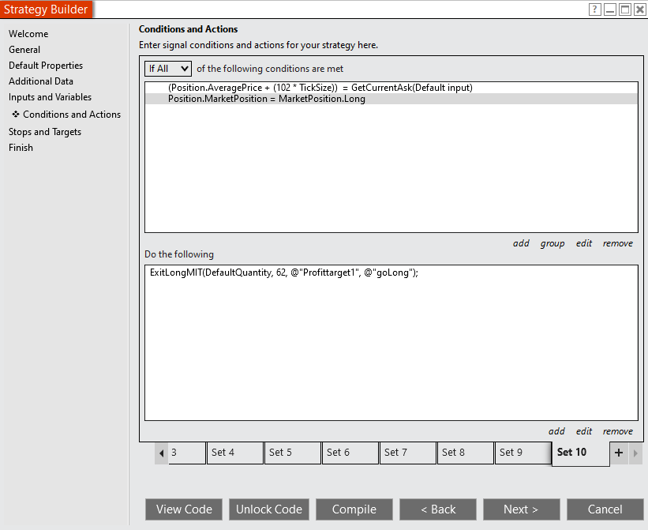Click edit link under conditions list
The width and height of the screenshot is (648, 530).
coord(584,243)
